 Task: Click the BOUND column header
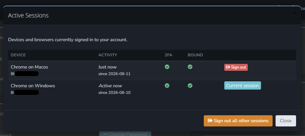coord(195,55)
